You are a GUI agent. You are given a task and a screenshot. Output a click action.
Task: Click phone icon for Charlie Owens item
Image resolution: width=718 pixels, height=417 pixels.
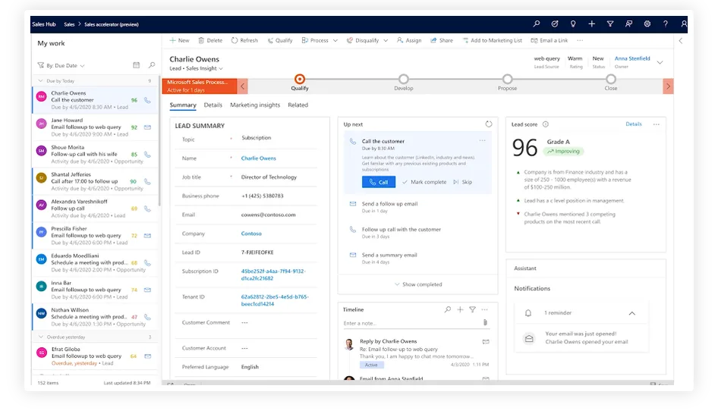[x=147, y=100]
